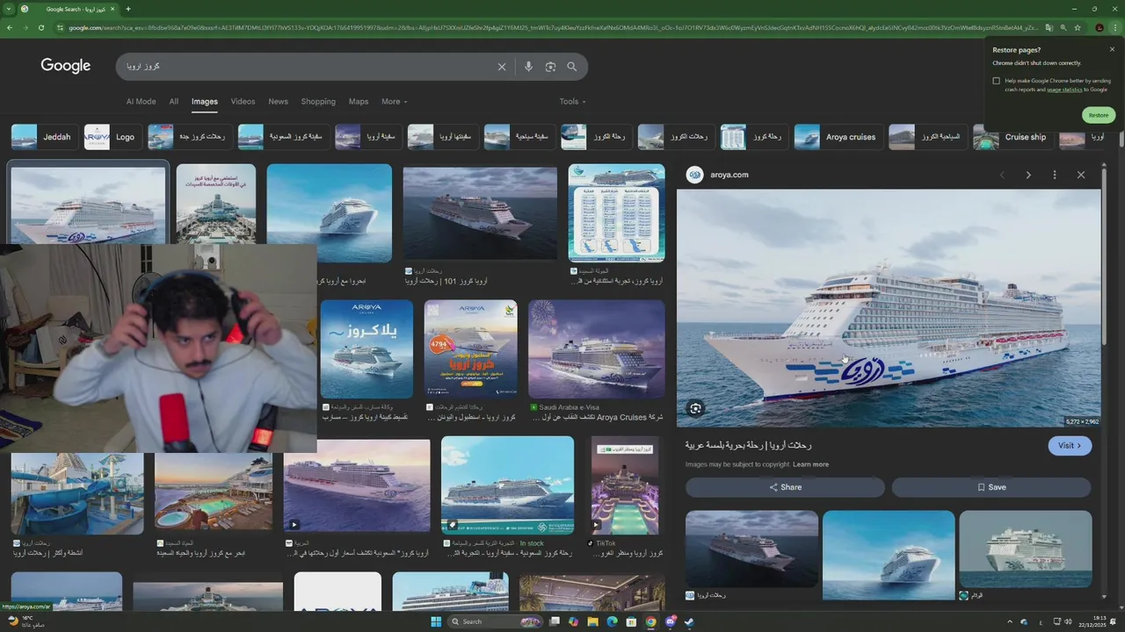Screen dimensions: 1125x632
Task: Select the Images tab
Action: coord(205,102)
